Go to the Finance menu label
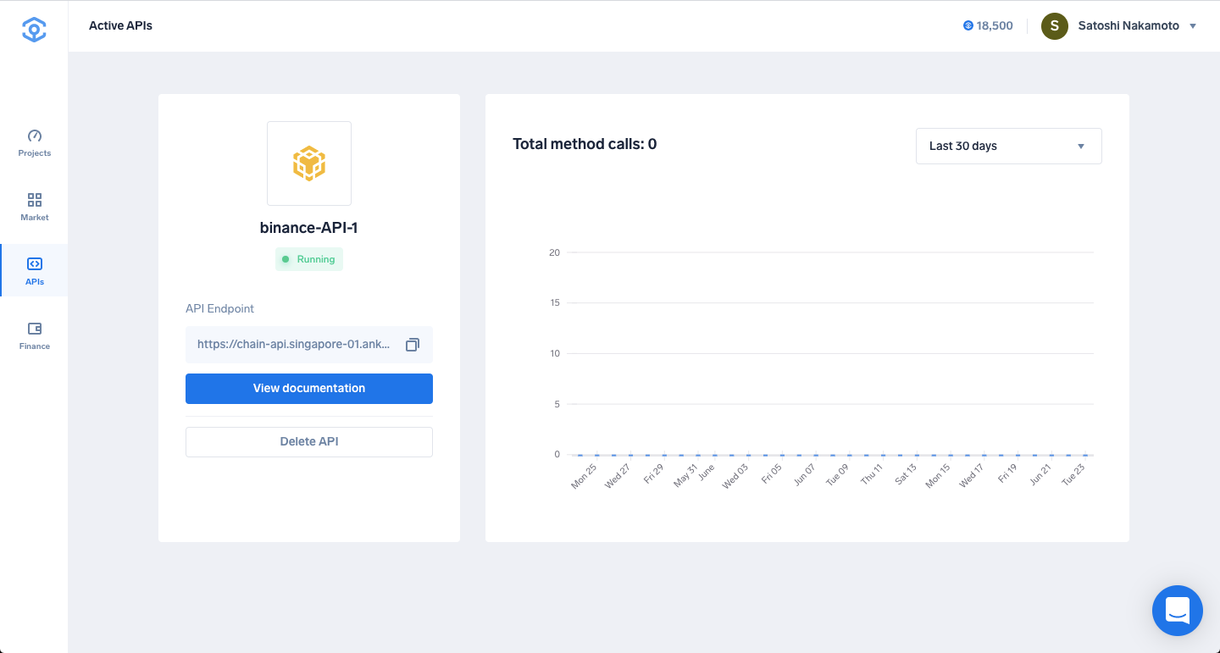This screenshot has width=1220, height=653. [x=35, y=346]
